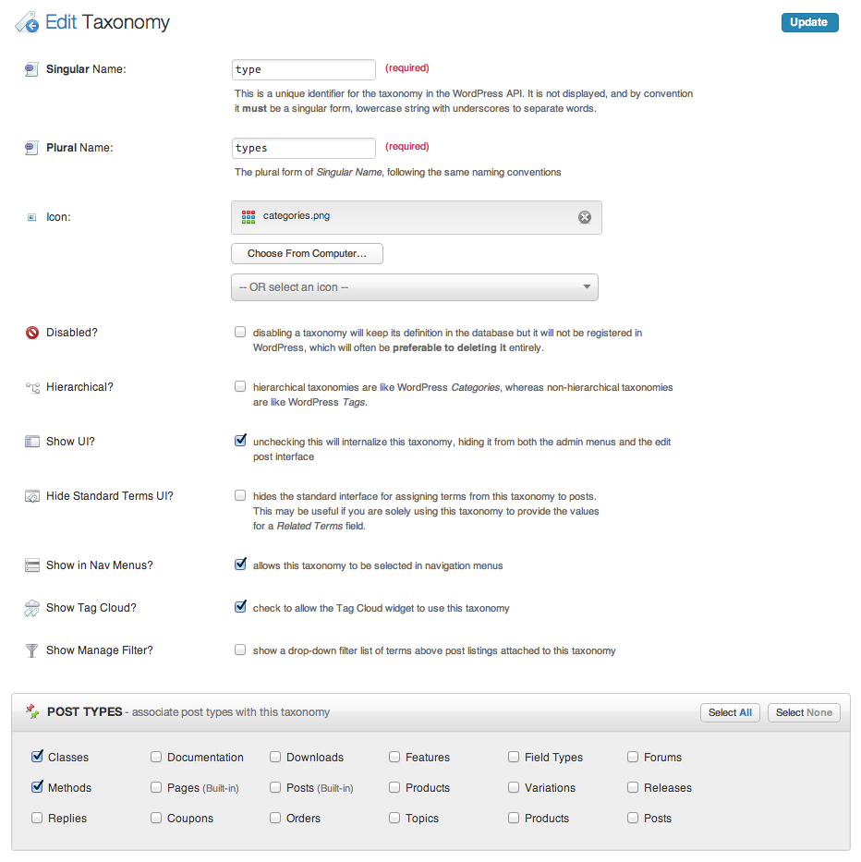Click the Select None button
The width and height of the screenshot is (861, 862).
[x=804, y=712]
